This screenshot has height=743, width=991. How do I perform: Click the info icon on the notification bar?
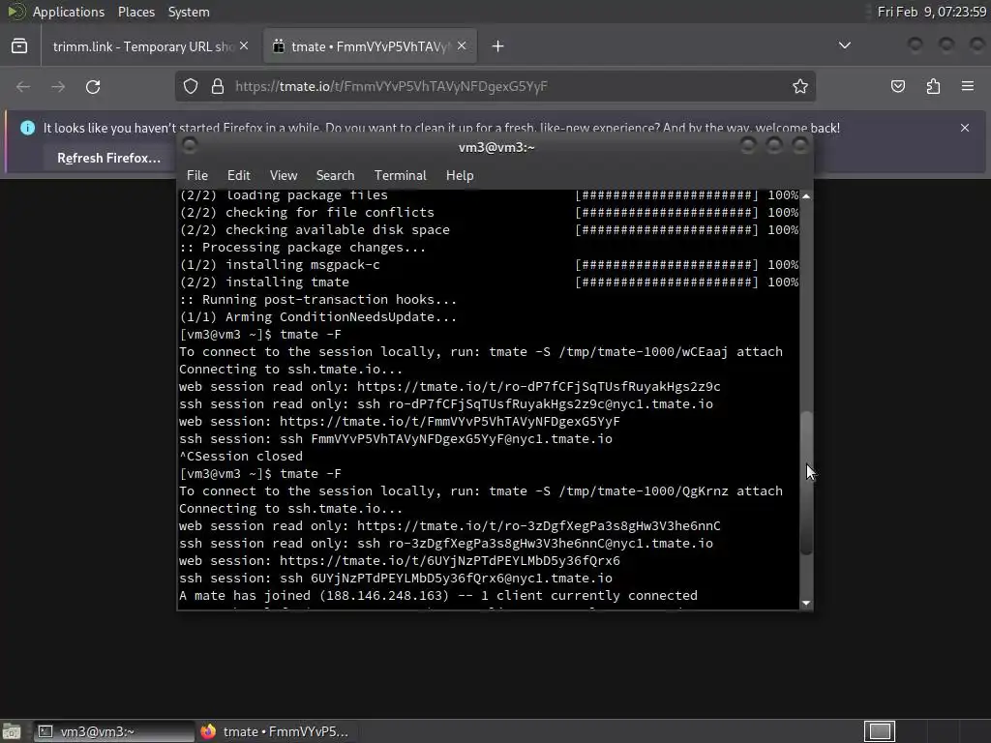click(x=28, y=128)
